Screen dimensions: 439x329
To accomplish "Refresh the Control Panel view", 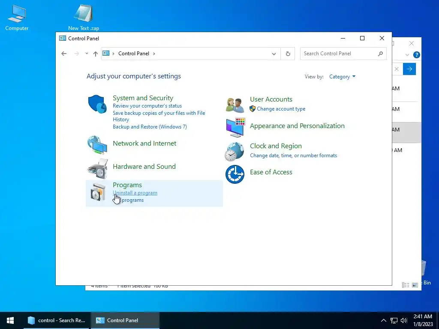I will [x=288, y=54].
